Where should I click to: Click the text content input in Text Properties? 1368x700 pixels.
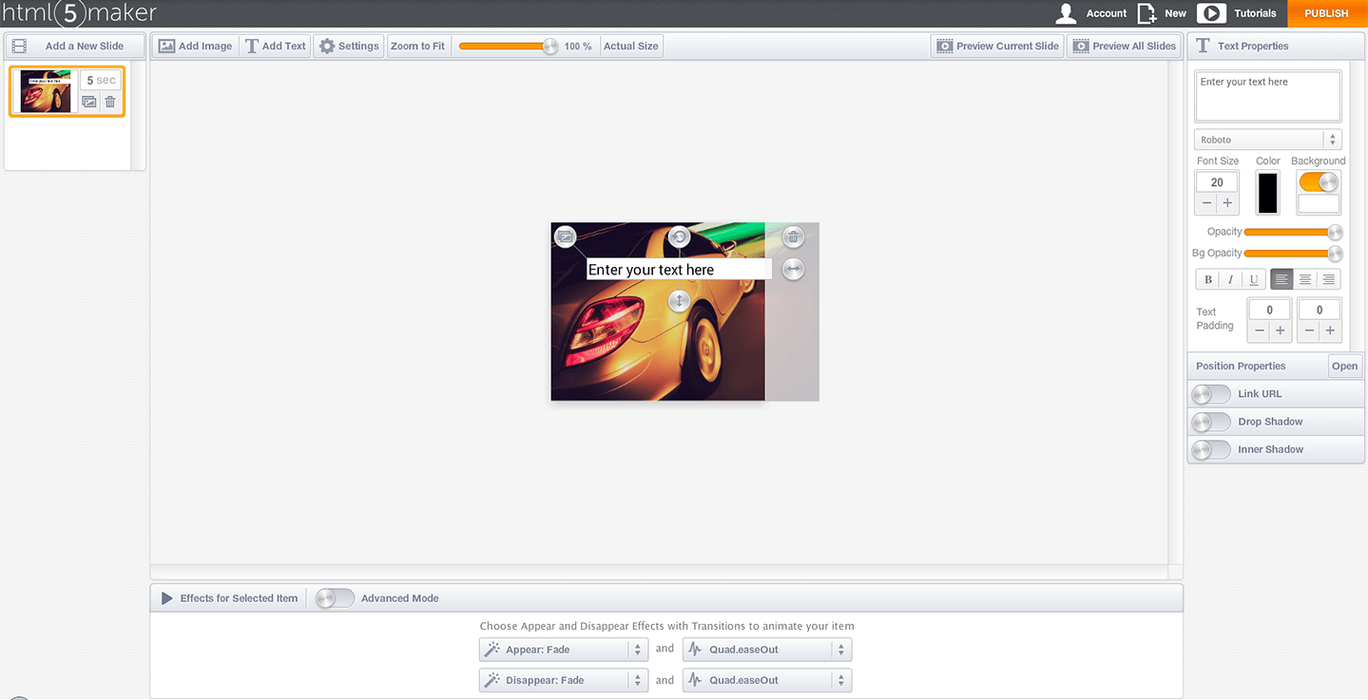1268,96
